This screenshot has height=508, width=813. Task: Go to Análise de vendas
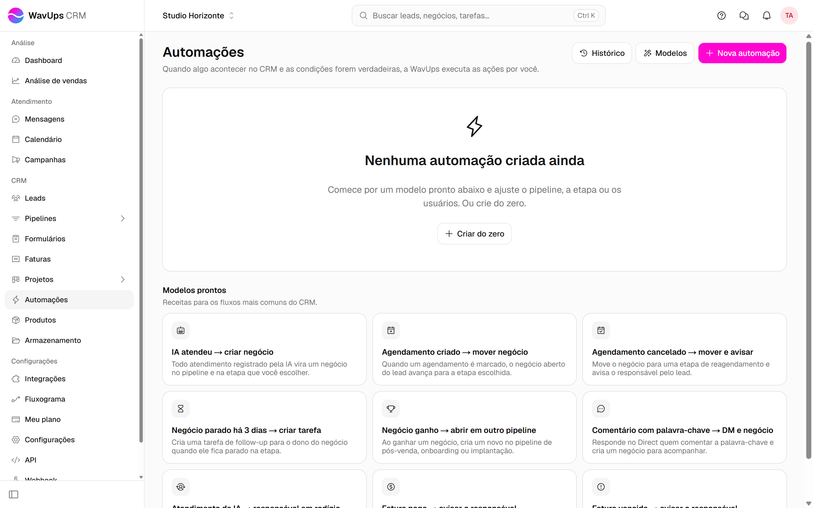click(69, 81)
